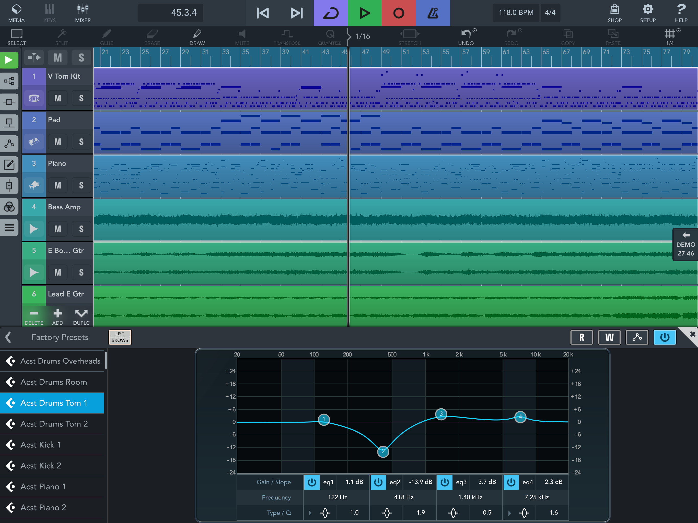Toggle the metronome button

click(432, 13)
